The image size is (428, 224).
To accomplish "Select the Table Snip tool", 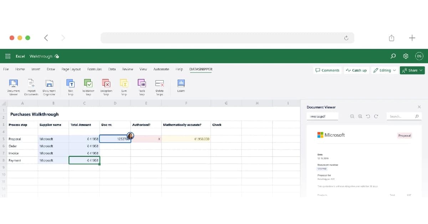I will [x=142, y=87].
